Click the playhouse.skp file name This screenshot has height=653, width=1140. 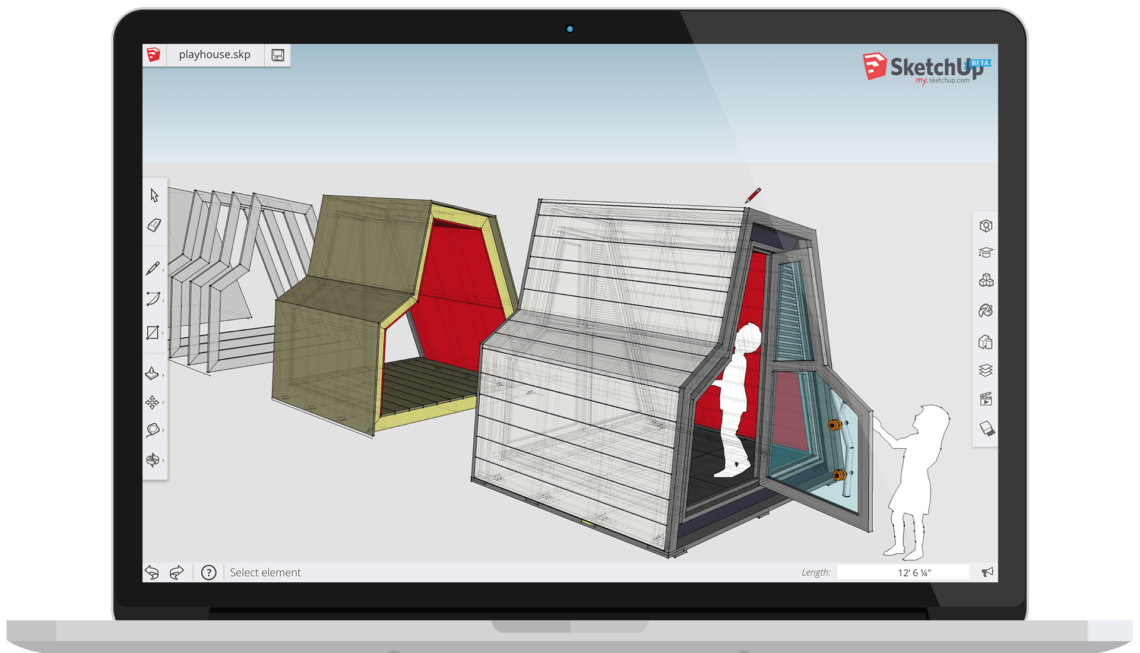[214, 55]
